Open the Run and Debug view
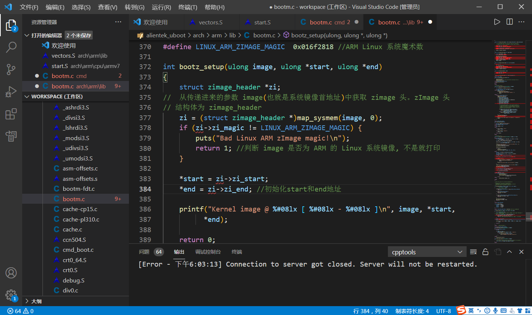532x315 pixels. tap(11, 92)
